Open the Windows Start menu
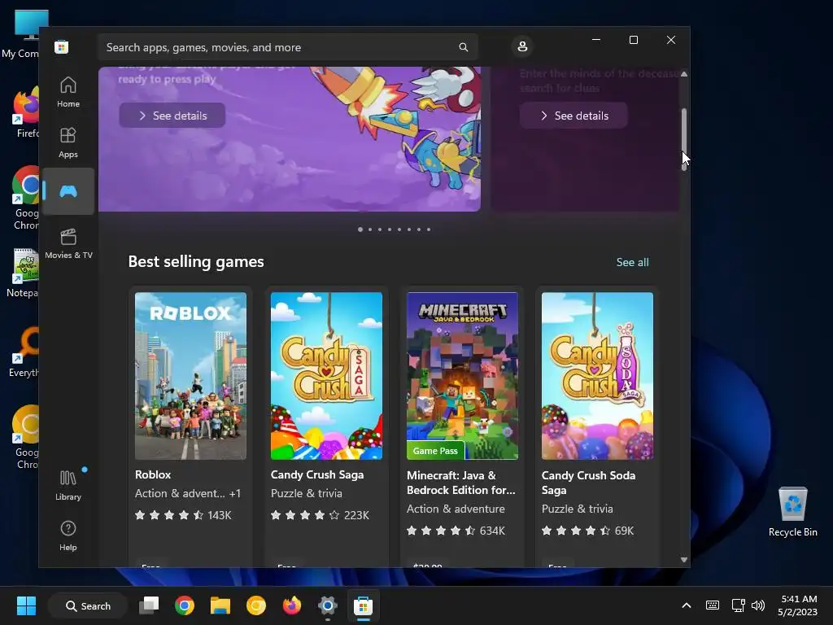This screenshot has width=833, height=625. tap(26, 605)
